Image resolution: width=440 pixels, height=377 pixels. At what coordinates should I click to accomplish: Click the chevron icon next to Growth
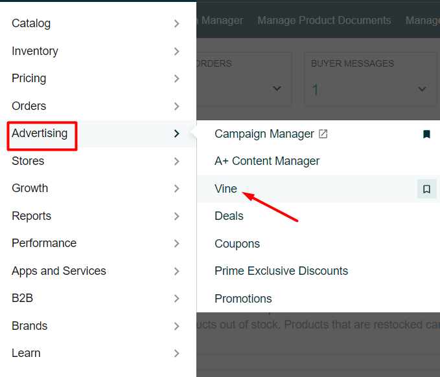177,189
